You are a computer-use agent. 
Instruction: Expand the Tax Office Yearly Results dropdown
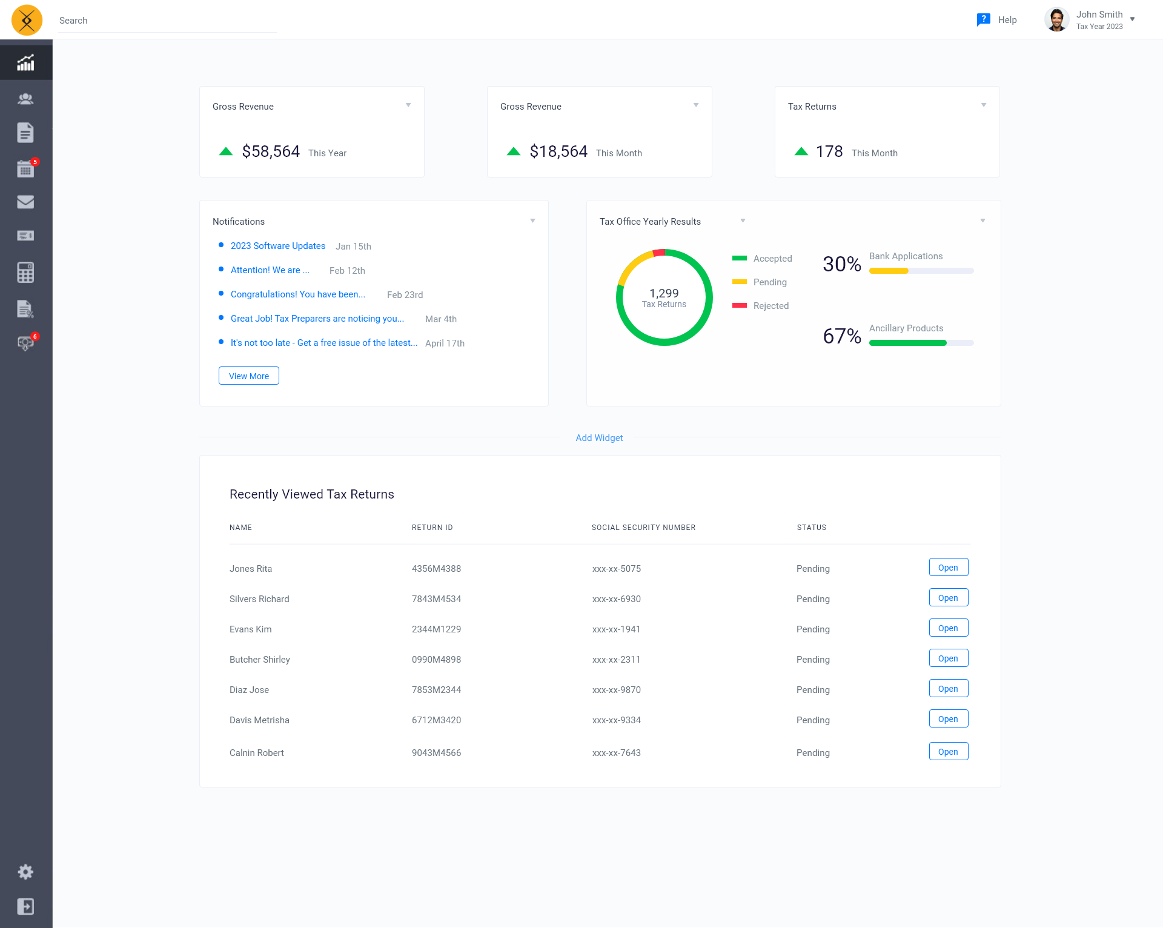[x=743, y=220]
